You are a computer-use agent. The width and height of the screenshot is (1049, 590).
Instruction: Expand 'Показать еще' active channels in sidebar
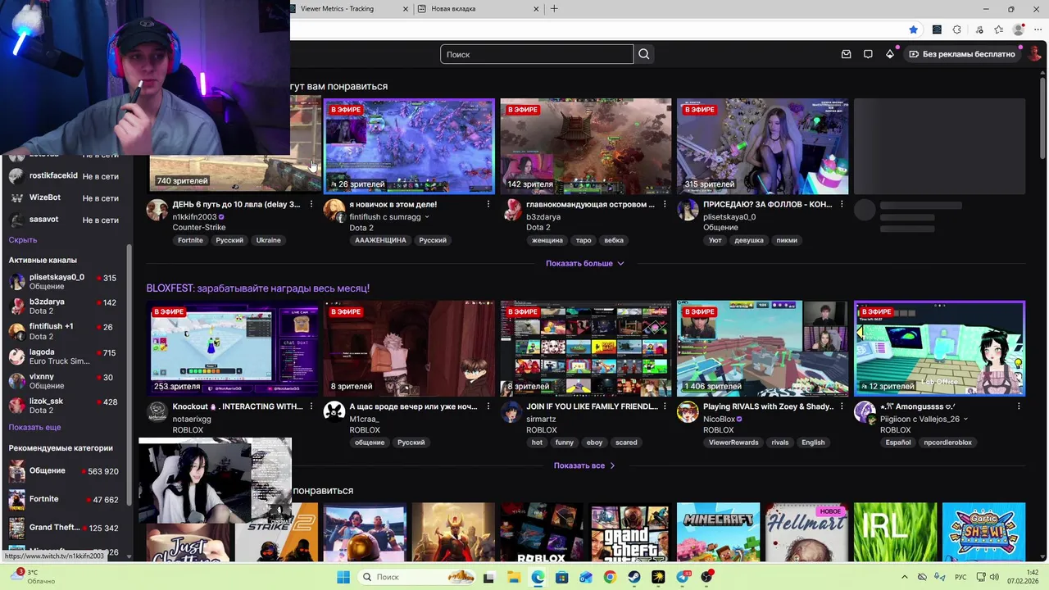point(34,428)
